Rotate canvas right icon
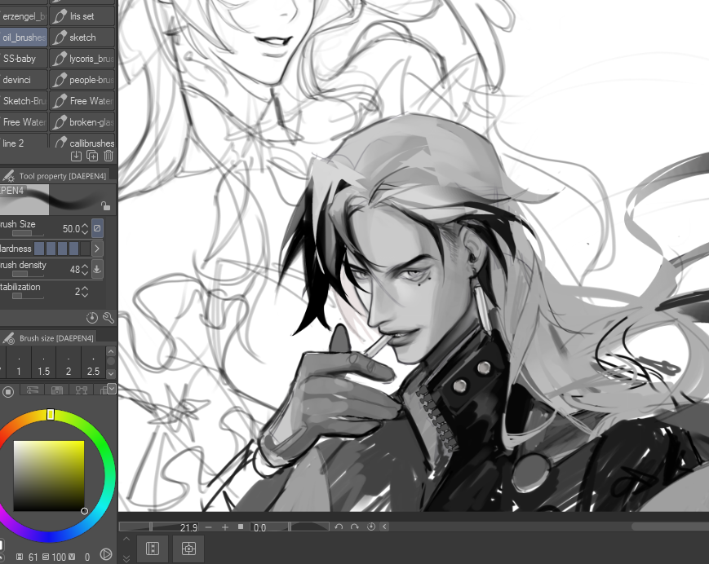This screenshot has height=564, width=709. [354, 527]
